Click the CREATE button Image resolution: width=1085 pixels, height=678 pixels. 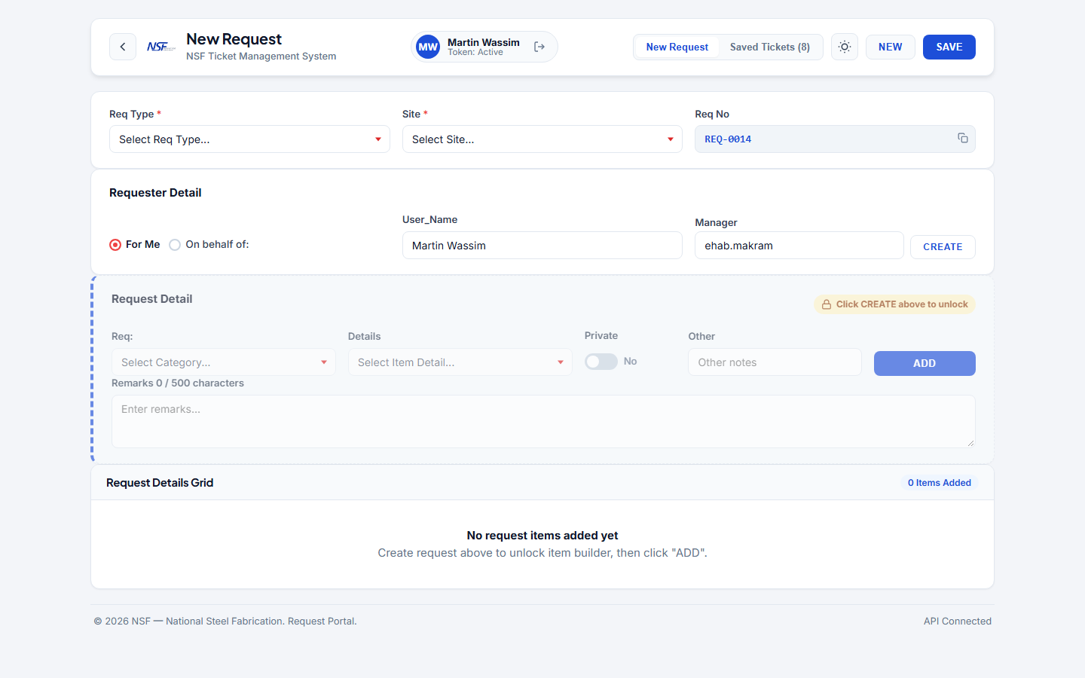point(943,247)
